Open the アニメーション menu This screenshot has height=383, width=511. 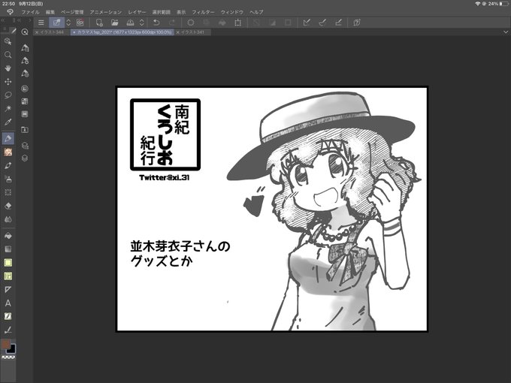tap(106, 12)
